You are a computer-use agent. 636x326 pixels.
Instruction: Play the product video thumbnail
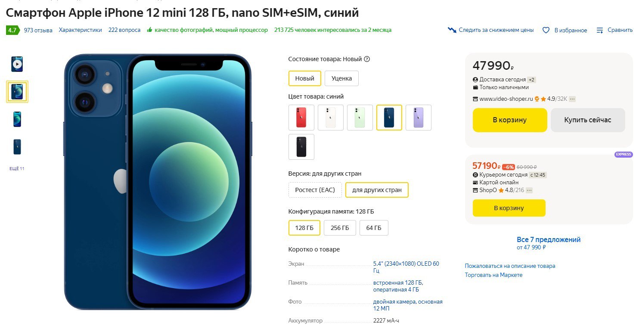17,64
